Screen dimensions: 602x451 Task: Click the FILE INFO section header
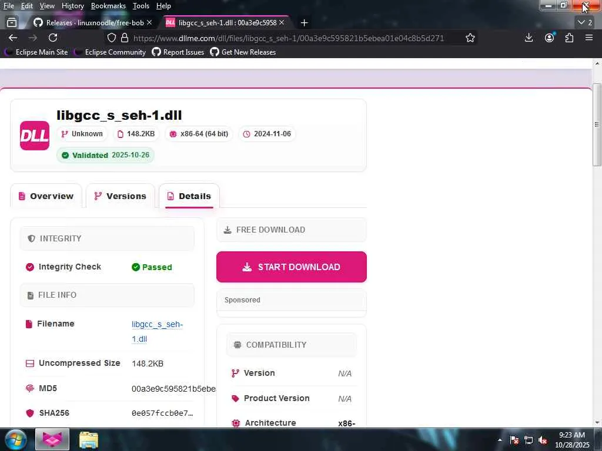point(107,295)
